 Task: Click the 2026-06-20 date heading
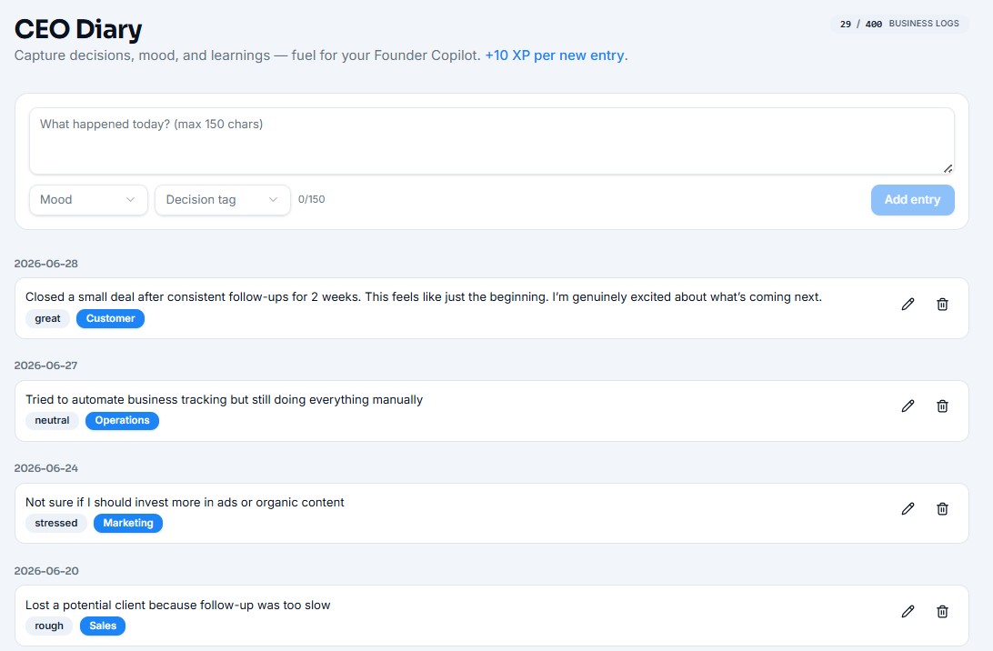(46, 571)
